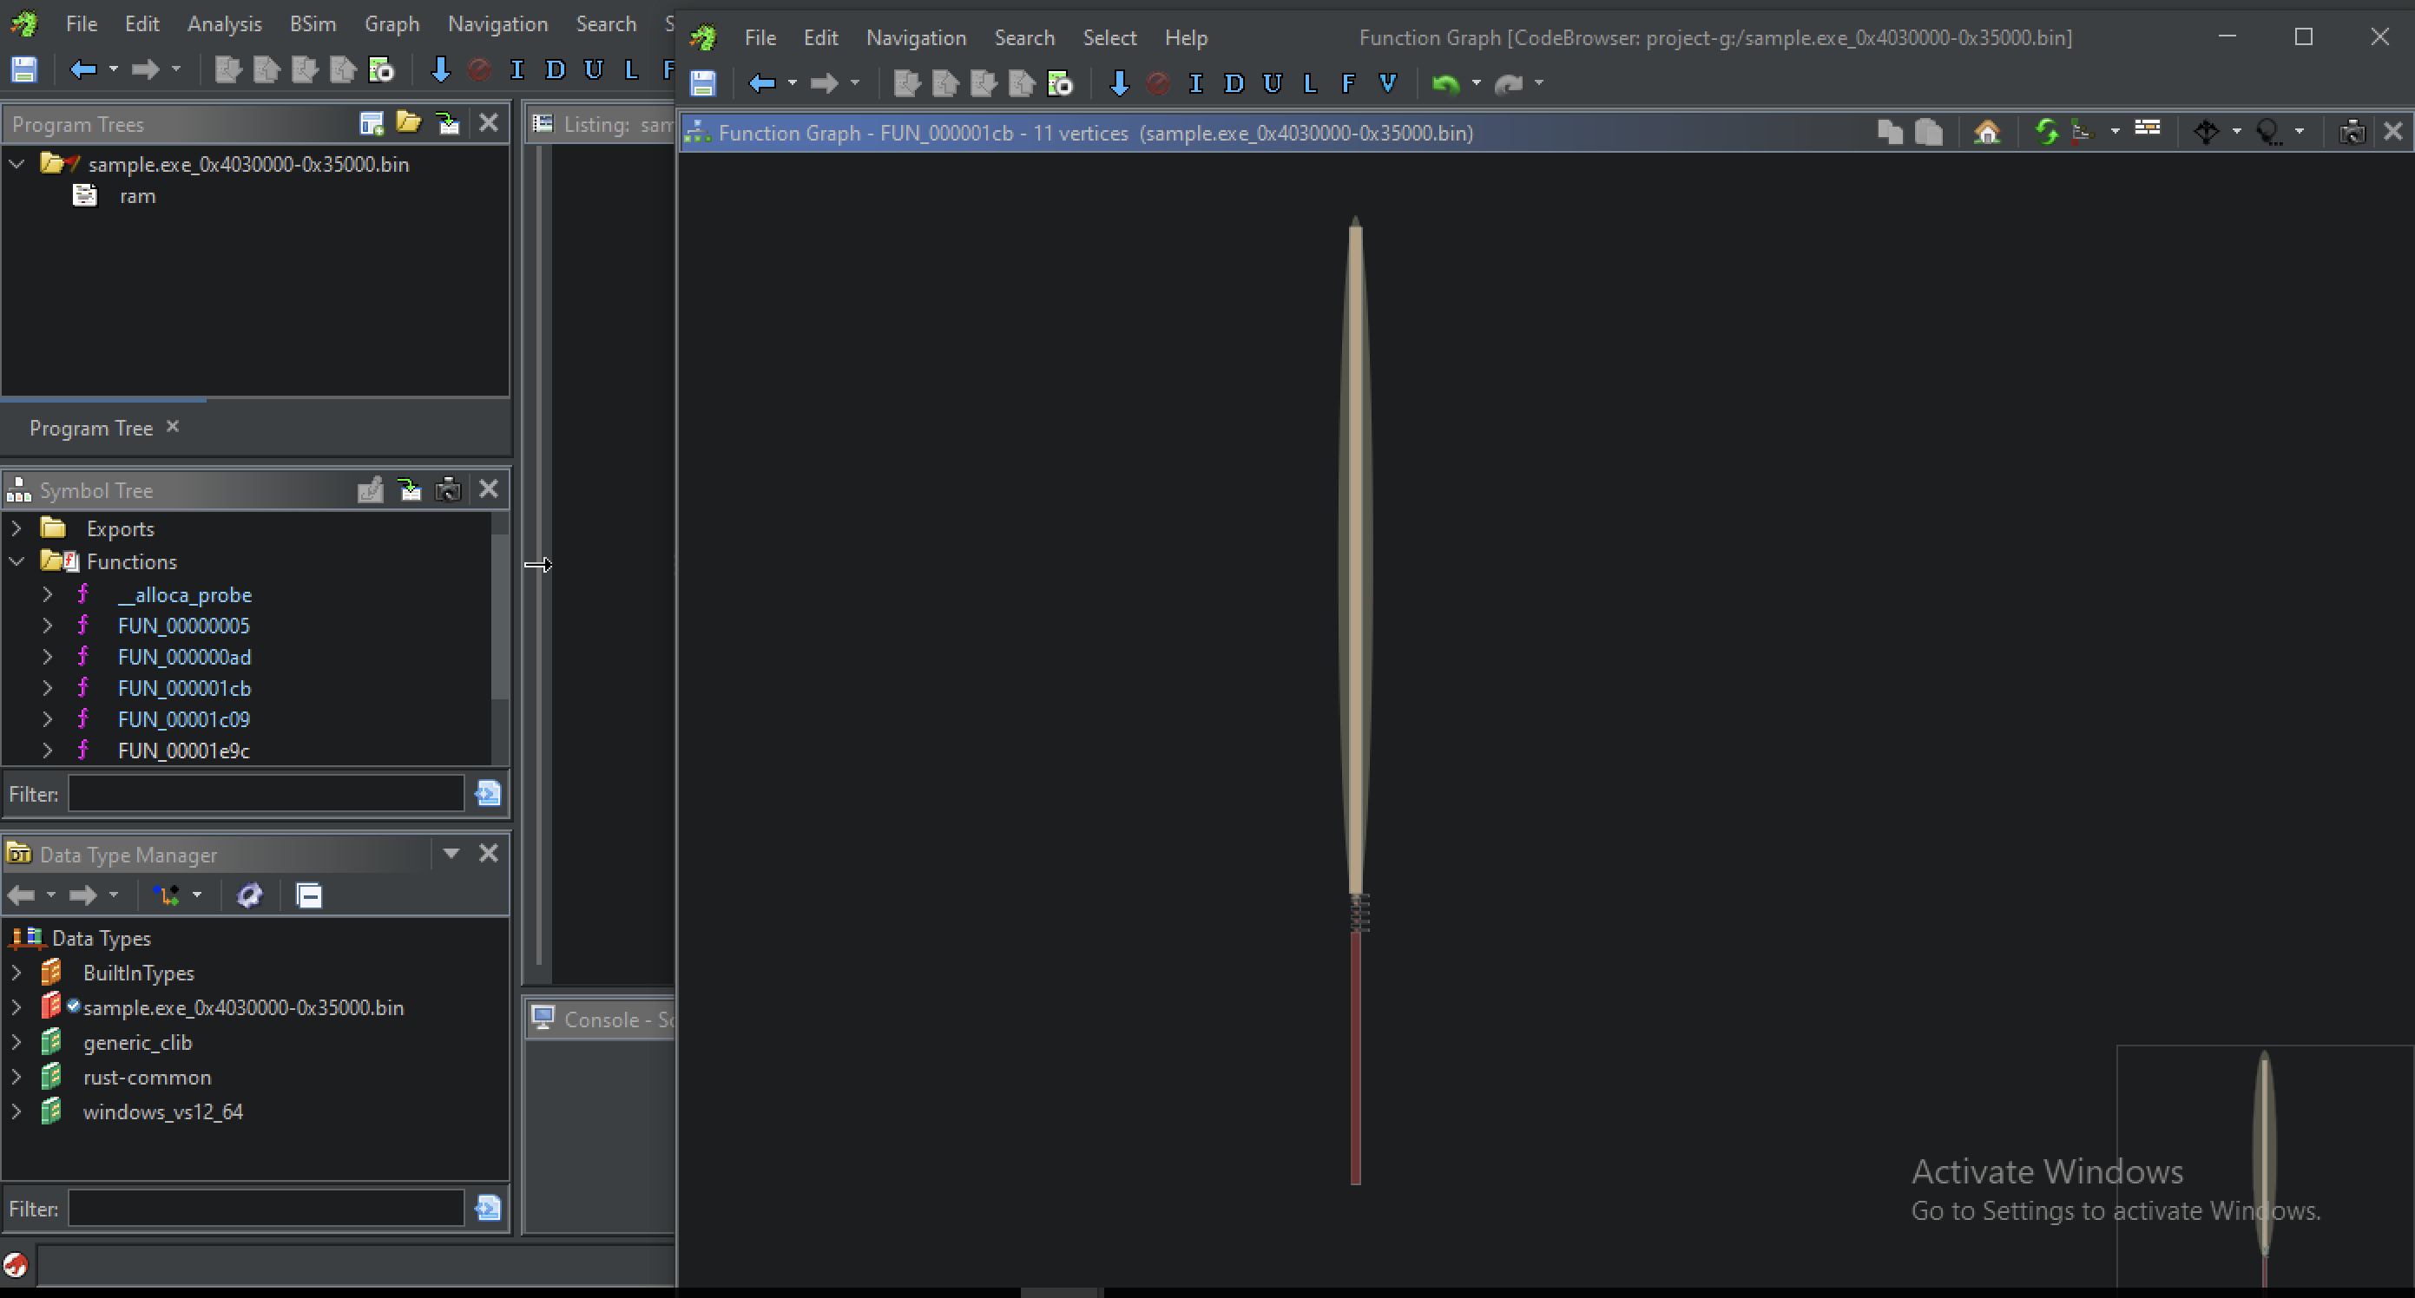Open Data Type Manager filter-arrows dropdown
Screen dimensions: 2415x1298
point(197,895)
